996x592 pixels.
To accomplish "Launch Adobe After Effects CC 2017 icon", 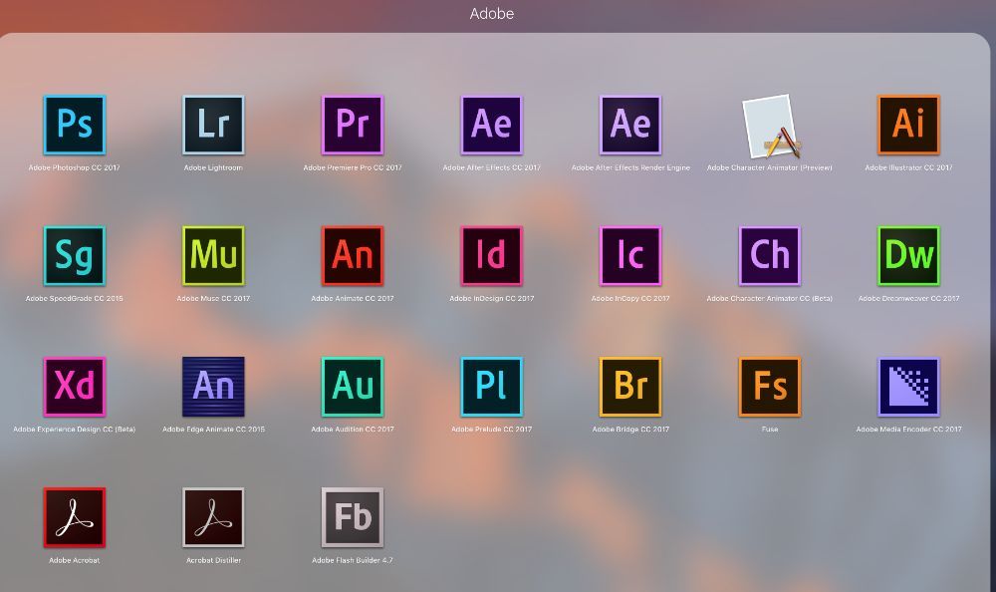I will coord(492,125).
